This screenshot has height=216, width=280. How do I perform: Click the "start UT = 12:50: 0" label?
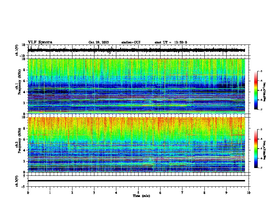[171, 42]
